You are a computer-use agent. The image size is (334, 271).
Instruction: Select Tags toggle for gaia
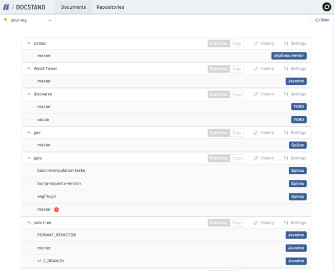click(x=237, y=158)
